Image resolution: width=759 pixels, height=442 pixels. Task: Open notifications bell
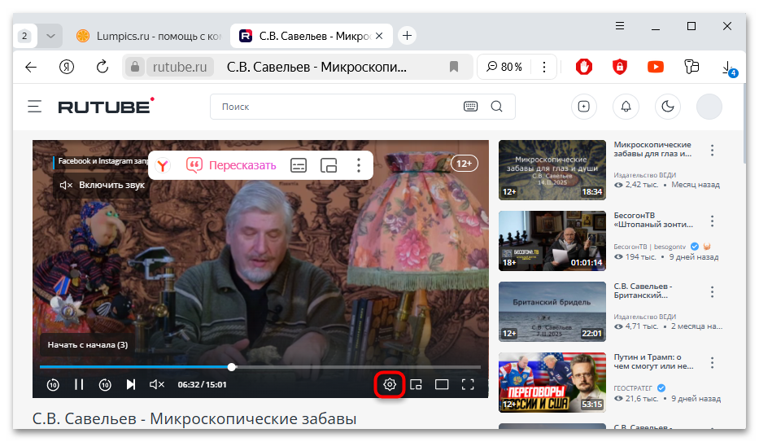626,107
